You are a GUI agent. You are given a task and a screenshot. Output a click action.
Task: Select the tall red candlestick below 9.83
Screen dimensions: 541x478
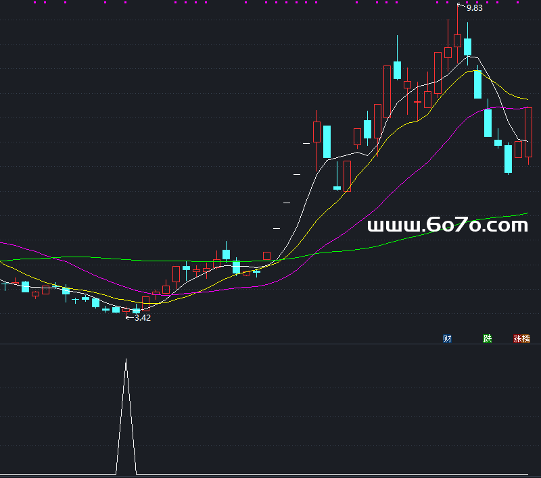[x=458, y=41]
